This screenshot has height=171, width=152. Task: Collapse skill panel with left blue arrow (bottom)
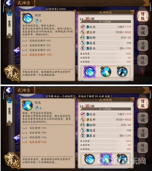17,138
